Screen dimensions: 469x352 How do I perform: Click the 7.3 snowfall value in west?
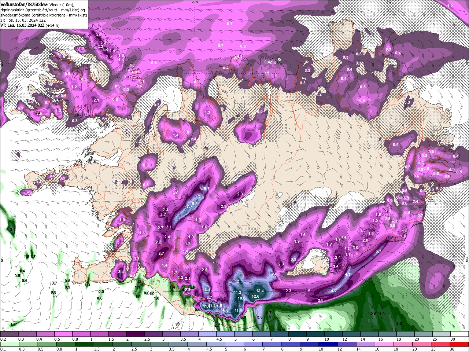189,207
